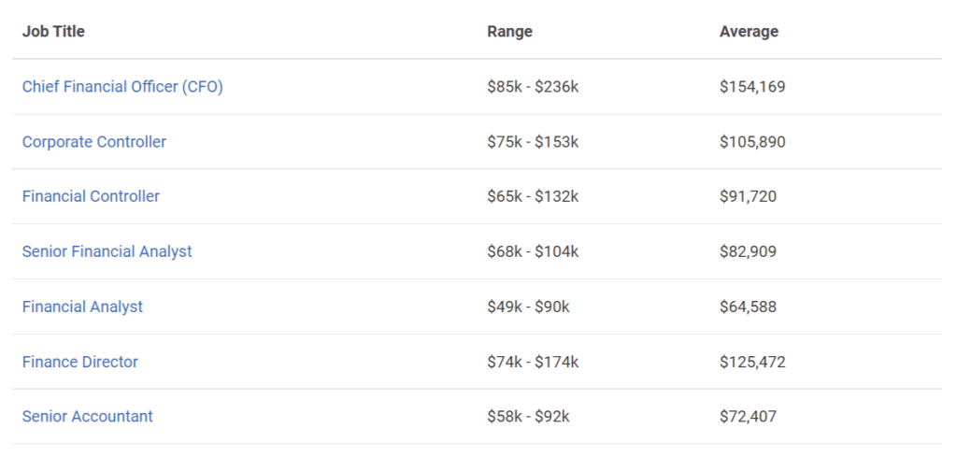Select the $154,169 average value

pos(752,87)
